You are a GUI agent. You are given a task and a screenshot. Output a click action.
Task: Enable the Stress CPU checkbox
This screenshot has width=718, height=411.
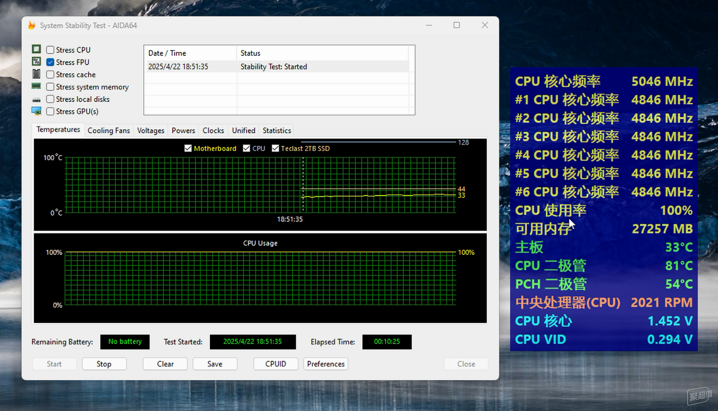[x=50, y=50]
